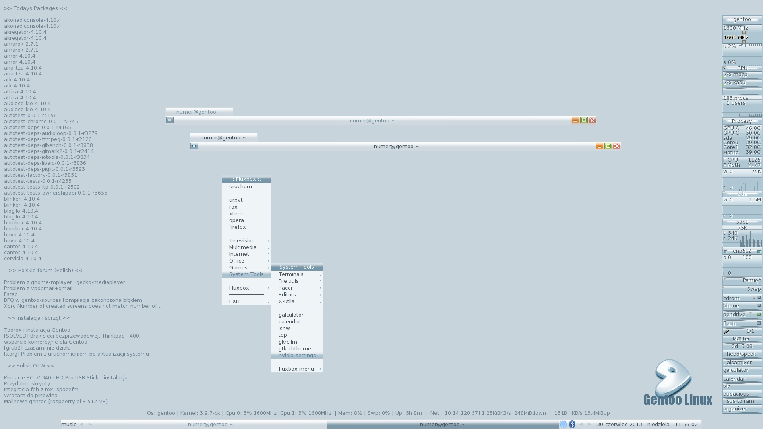This screenshot has height=429, width=763.
Task: Open the X-utils submenu
Action: click(x=297, y=301)
